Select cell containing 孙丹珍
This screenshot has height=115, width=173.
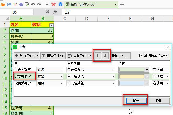pos(21,36)
